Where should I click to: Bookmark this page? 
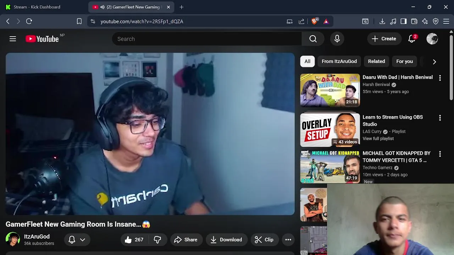click(x=79, y=21)
